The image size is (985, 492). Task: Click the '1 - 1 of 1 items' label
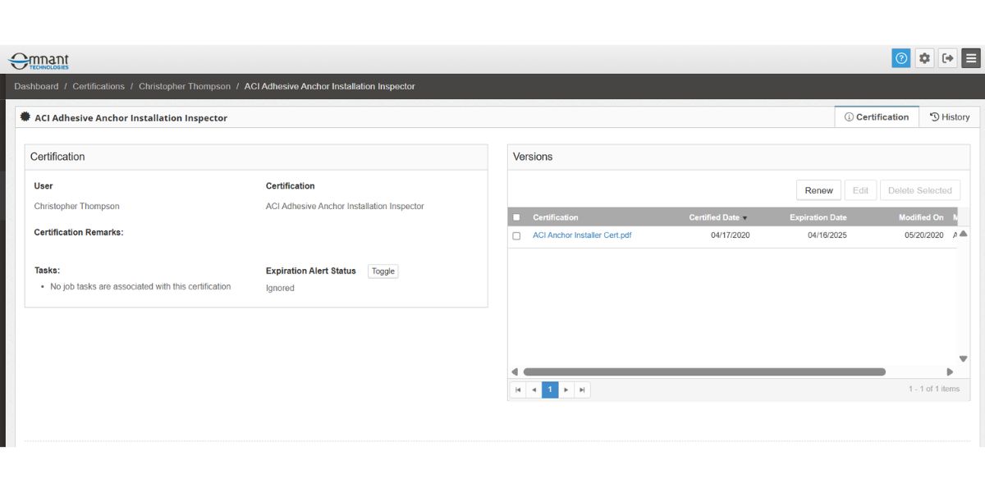coord(934,389)
